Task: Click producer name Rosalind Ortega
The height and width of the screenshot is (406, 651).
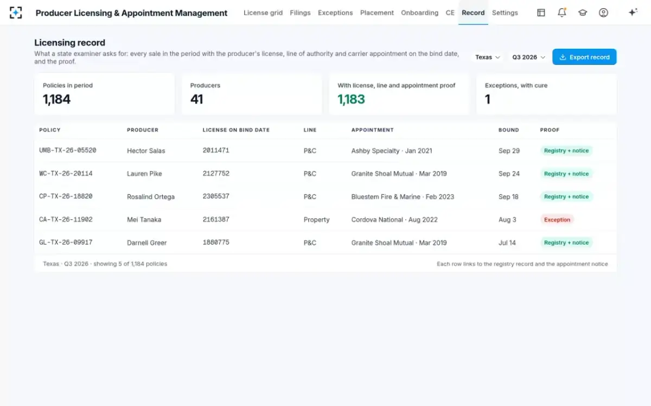Action: click(x=151, y=197)
